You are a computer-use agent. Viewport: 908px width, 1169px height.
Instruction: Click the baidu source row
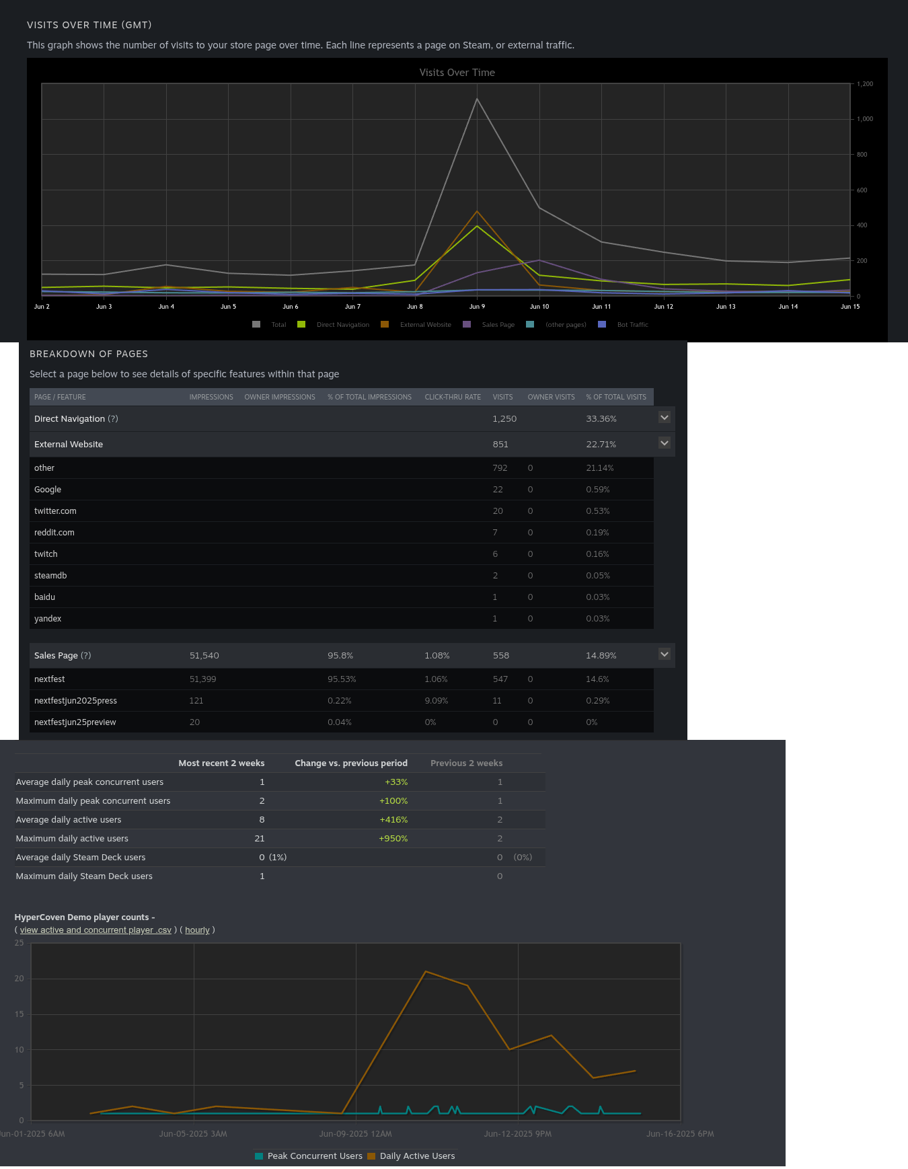click(342, 597)
